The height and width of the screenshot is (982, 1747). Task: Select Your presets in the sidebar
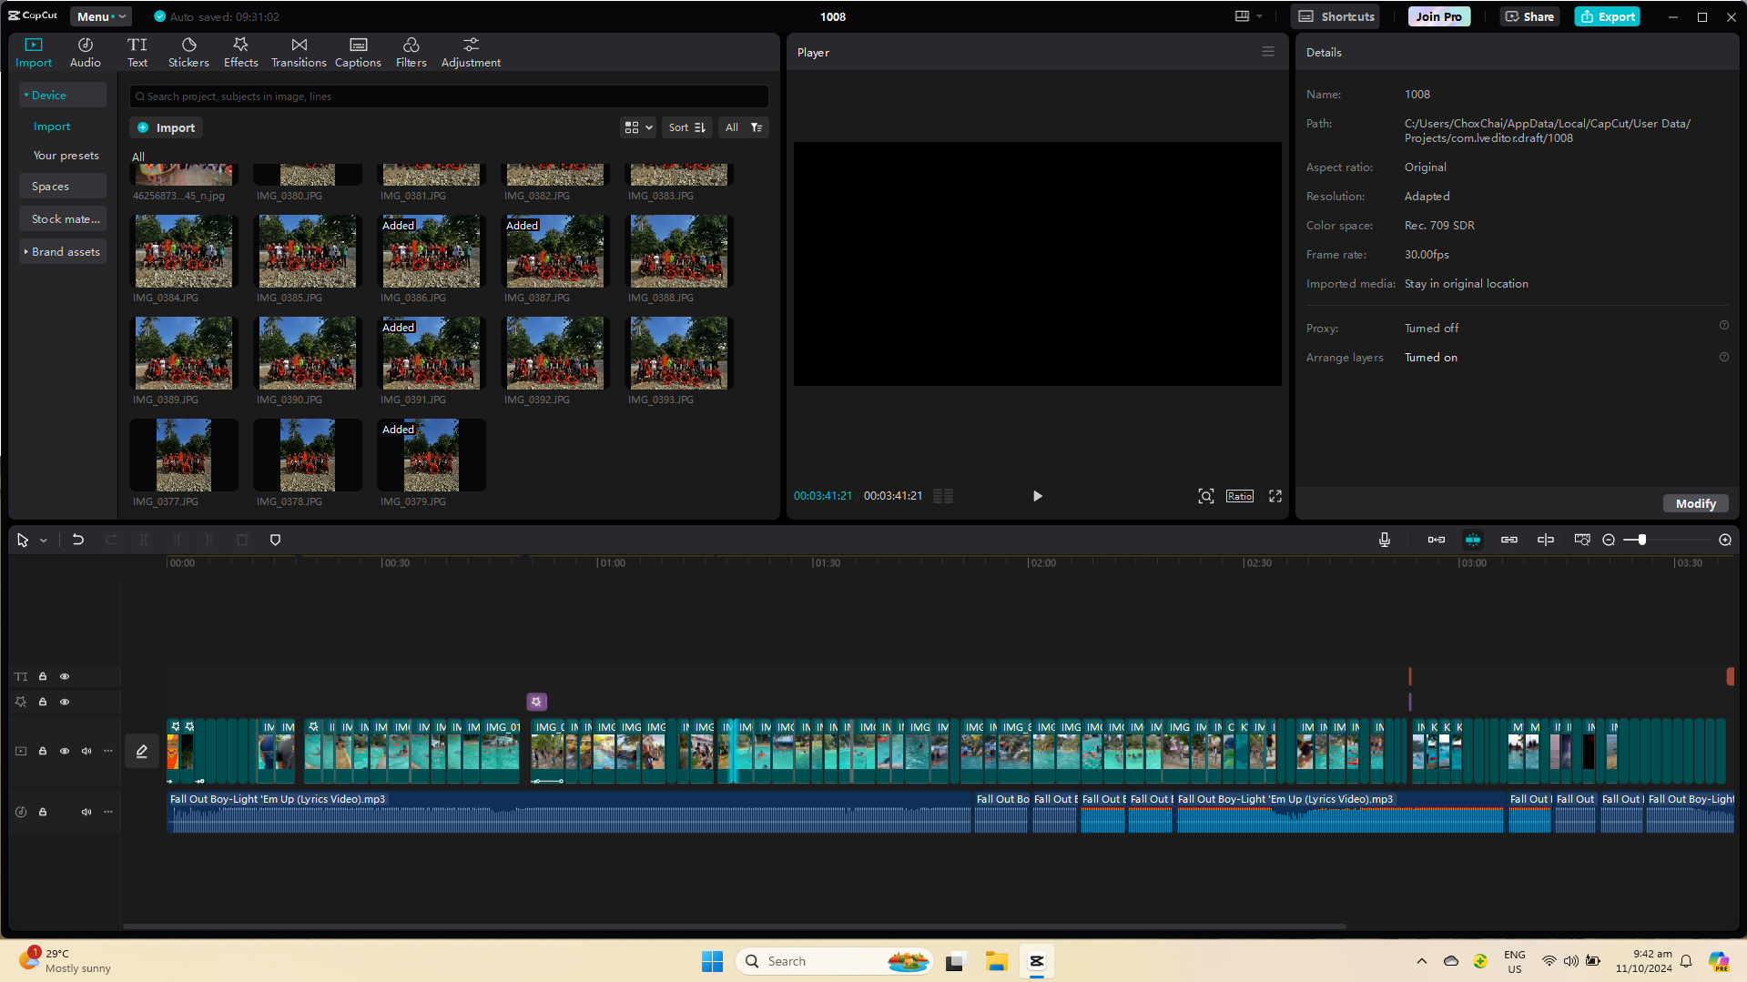[66, 156]
